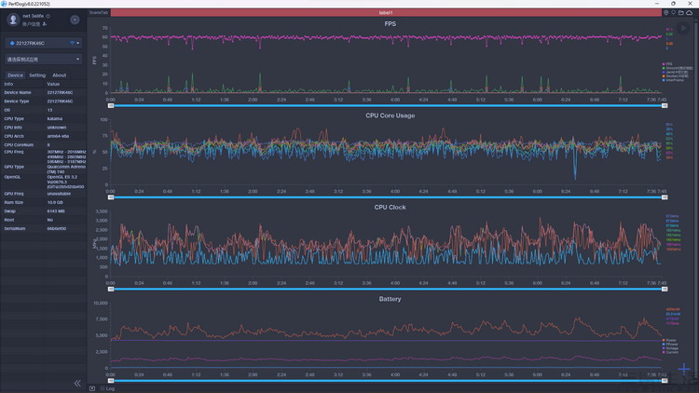Viewport: 699px width, 393px height.
Task: Click the Value column header
Action: (x=53, y=84)
